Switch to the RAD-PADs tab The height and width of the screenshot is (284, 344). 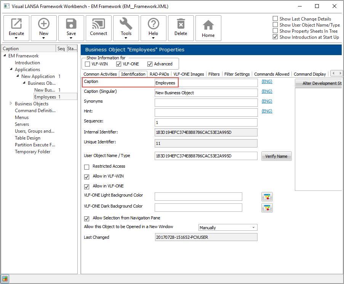[159, 74]
